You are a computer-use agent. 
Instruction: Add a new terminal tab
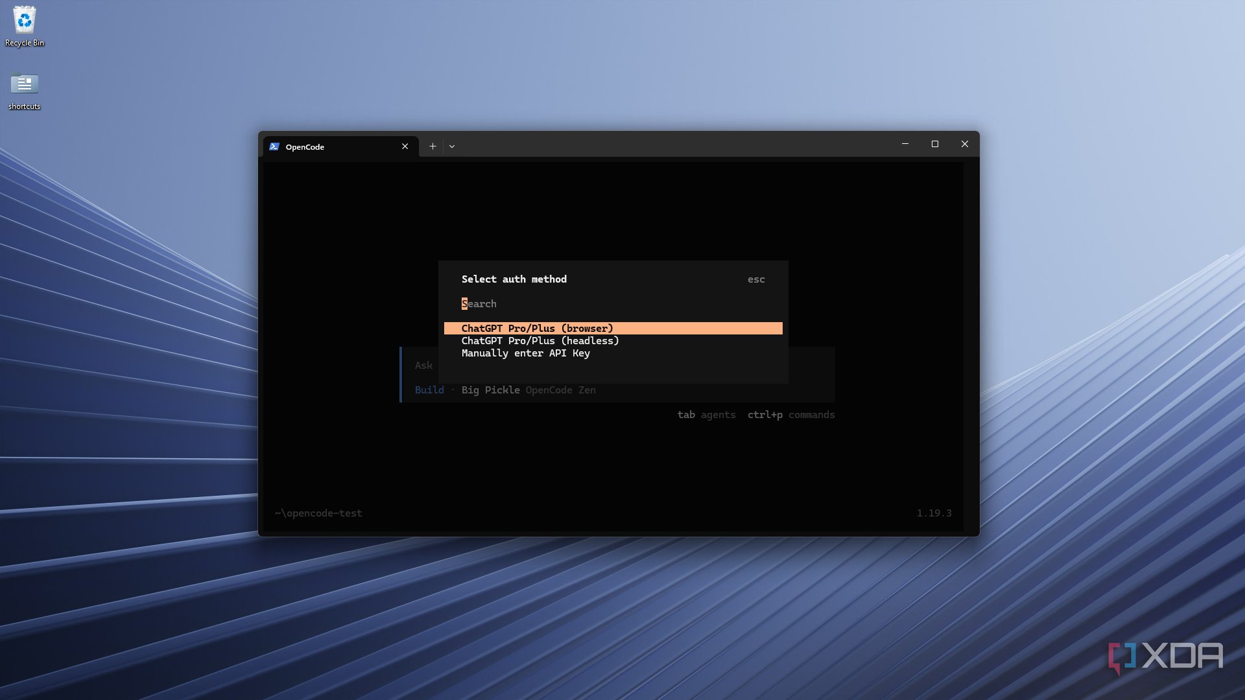(433, 146)
